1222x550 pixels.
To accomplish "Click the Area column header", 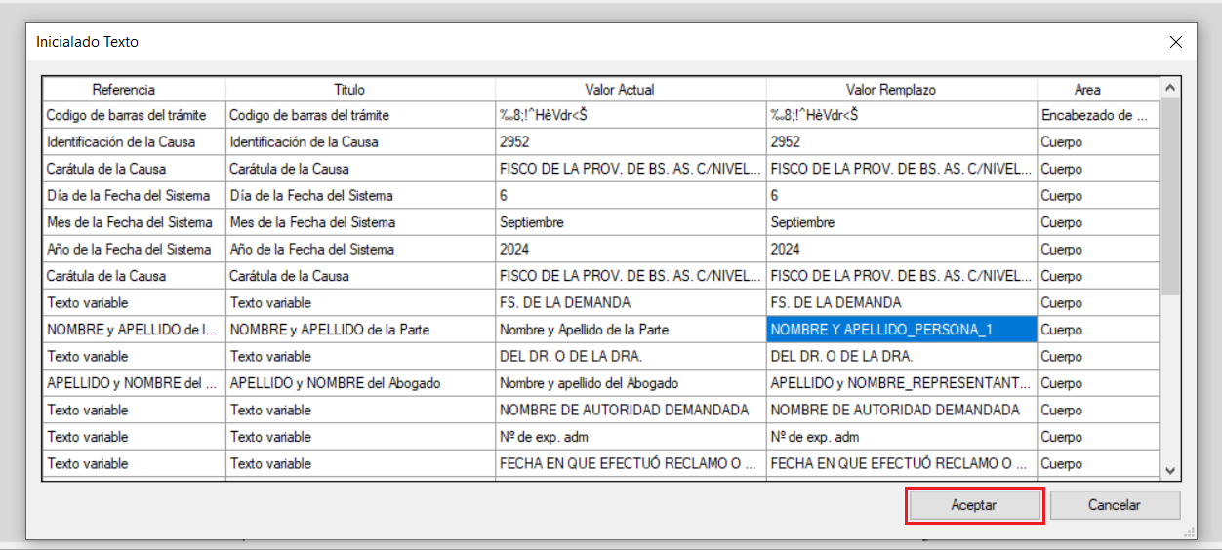I will pyautogui.click(x=1087, y=90).
